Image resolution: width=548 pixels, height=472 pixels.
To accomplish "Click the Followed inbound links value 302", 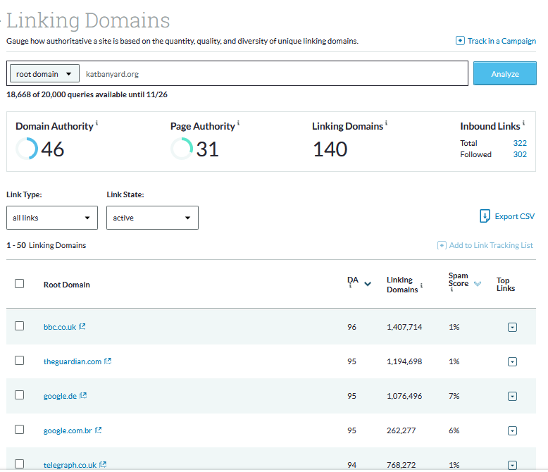I will [520, 154].
